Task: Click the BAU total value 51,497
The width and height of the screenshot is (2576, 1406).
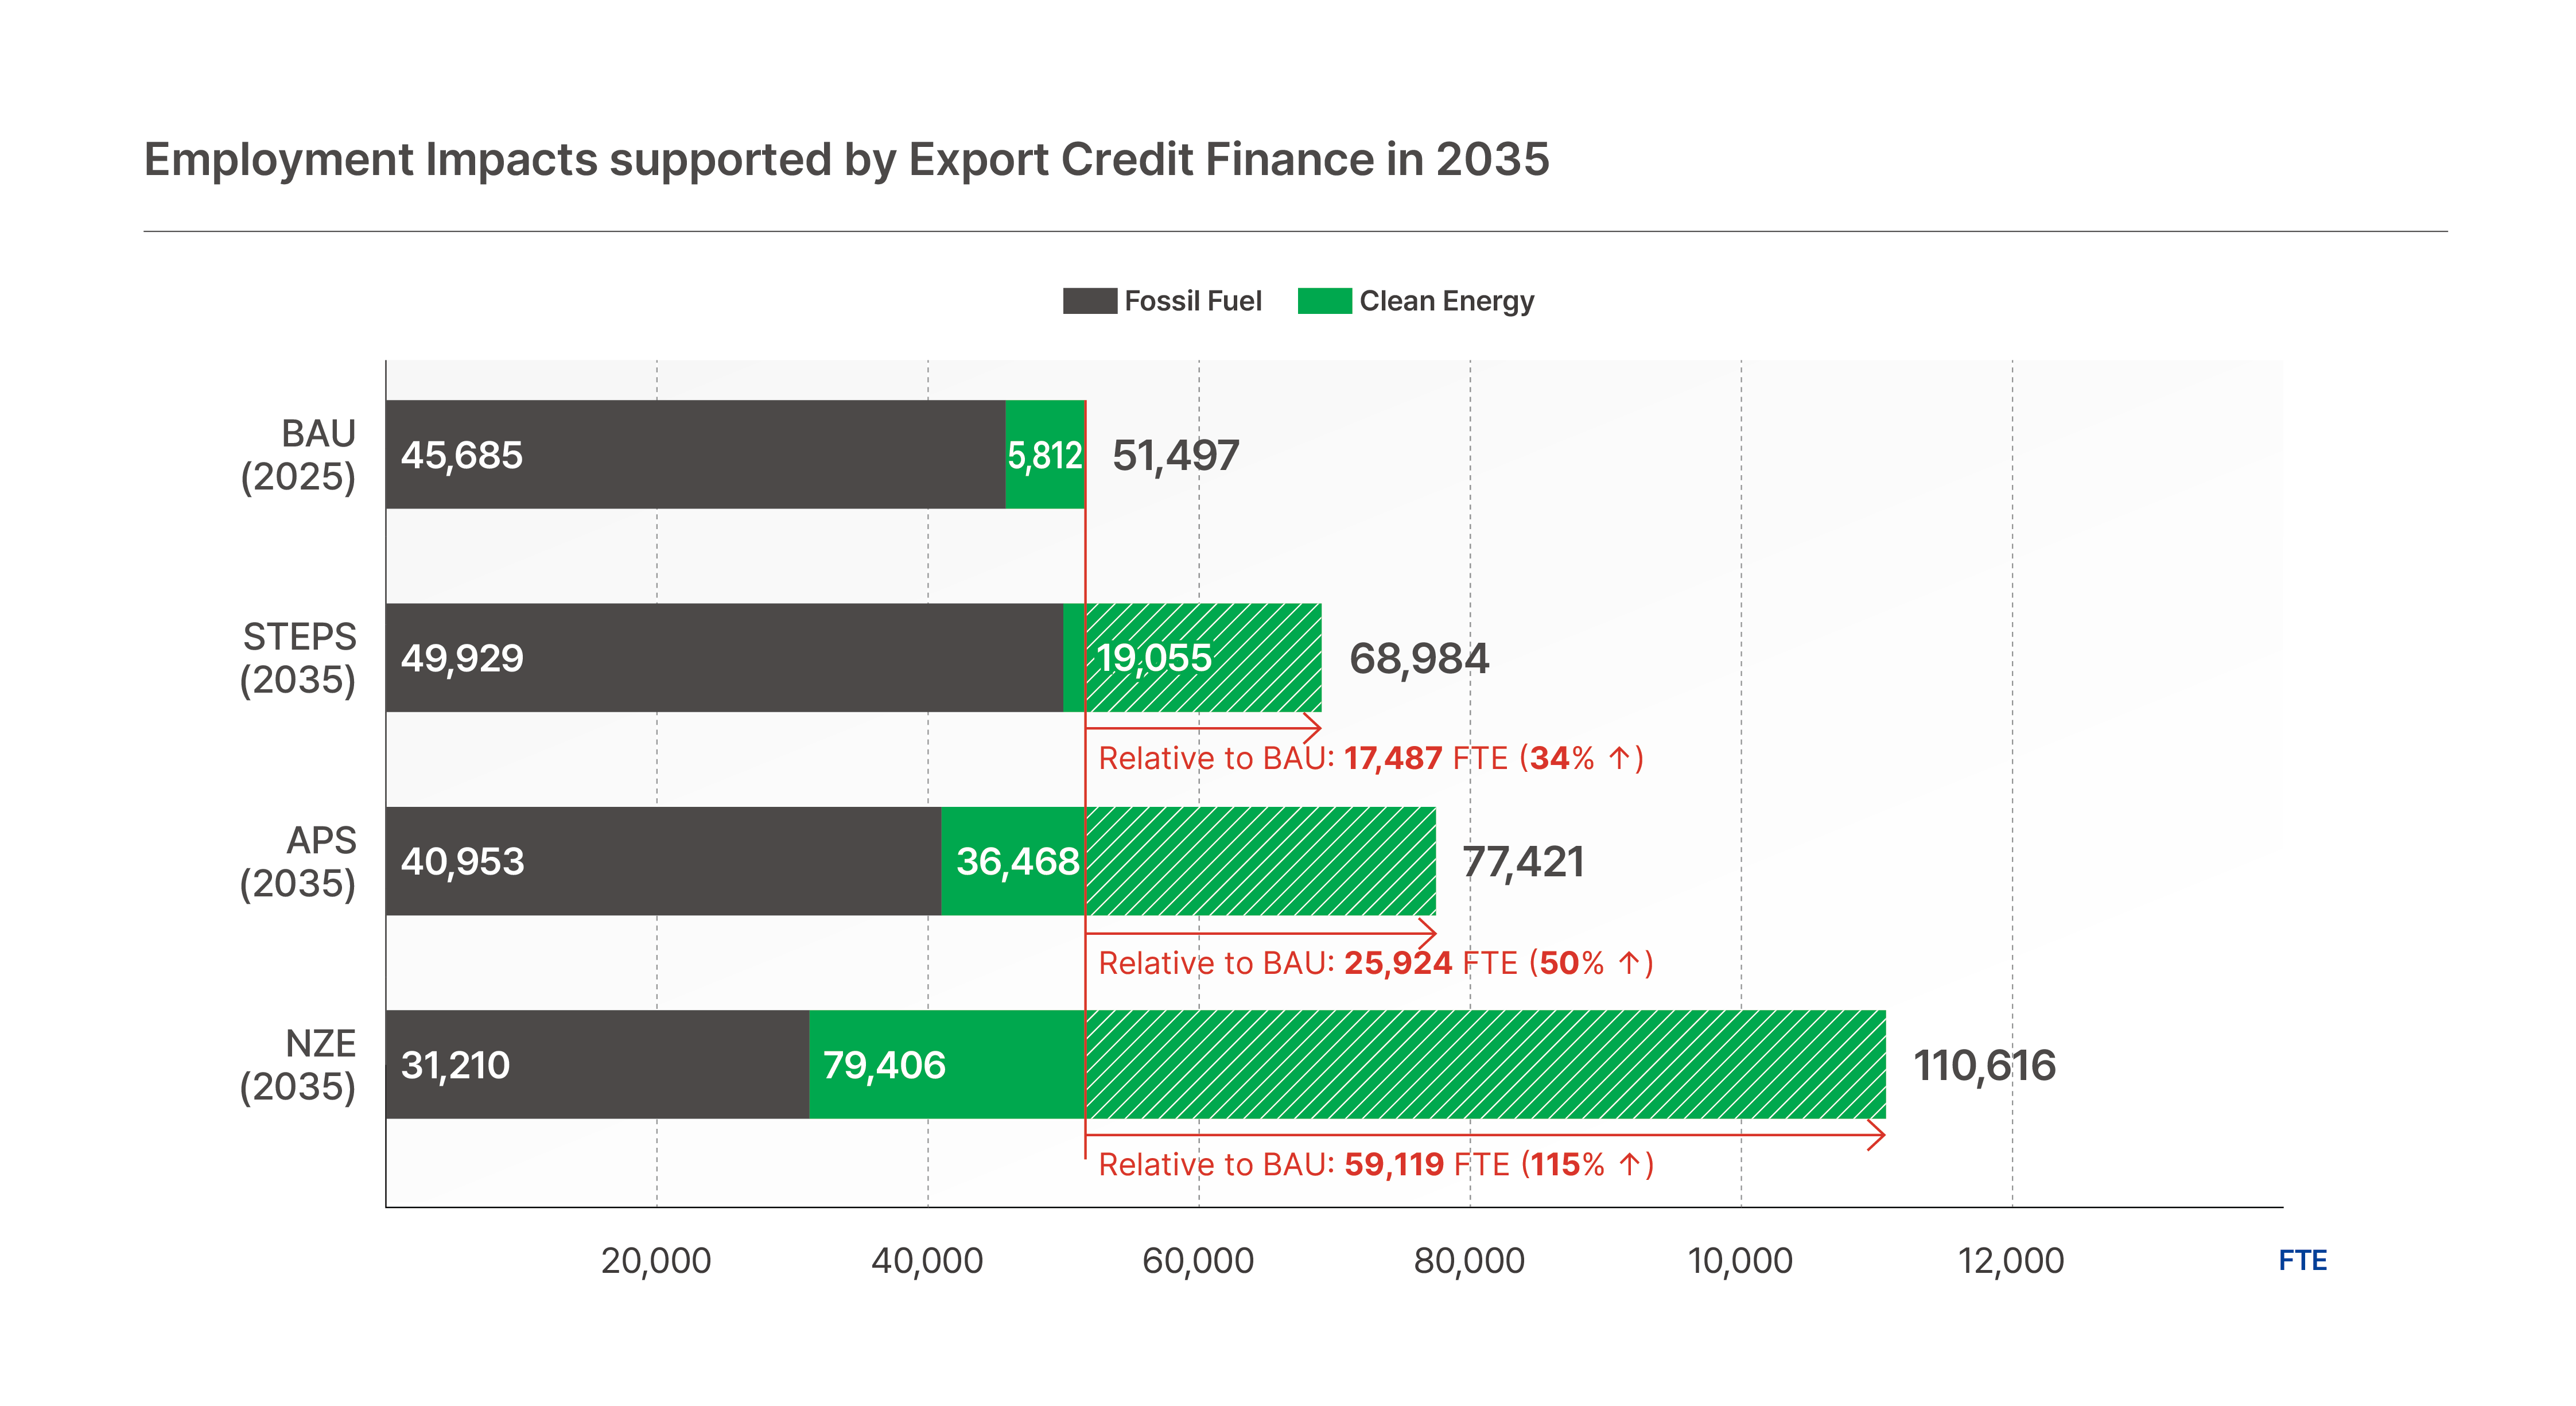Action: coord(1175,455)
